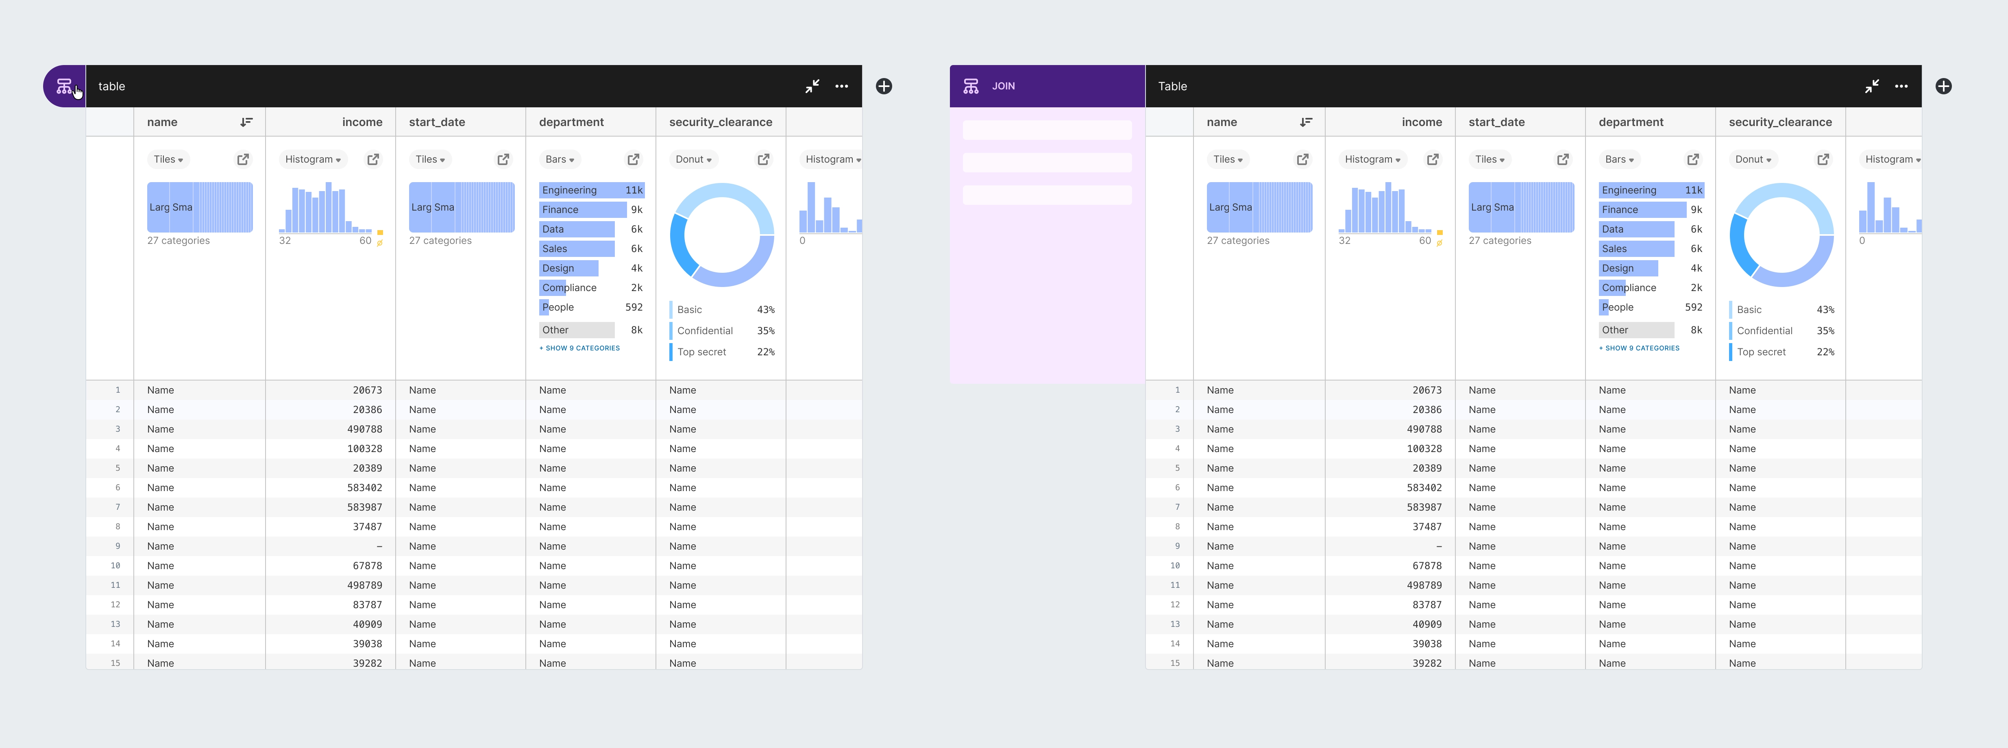Open the Donut dropdown in right Table
This screenshot has width=2008, height=748.
[1752, 159]
